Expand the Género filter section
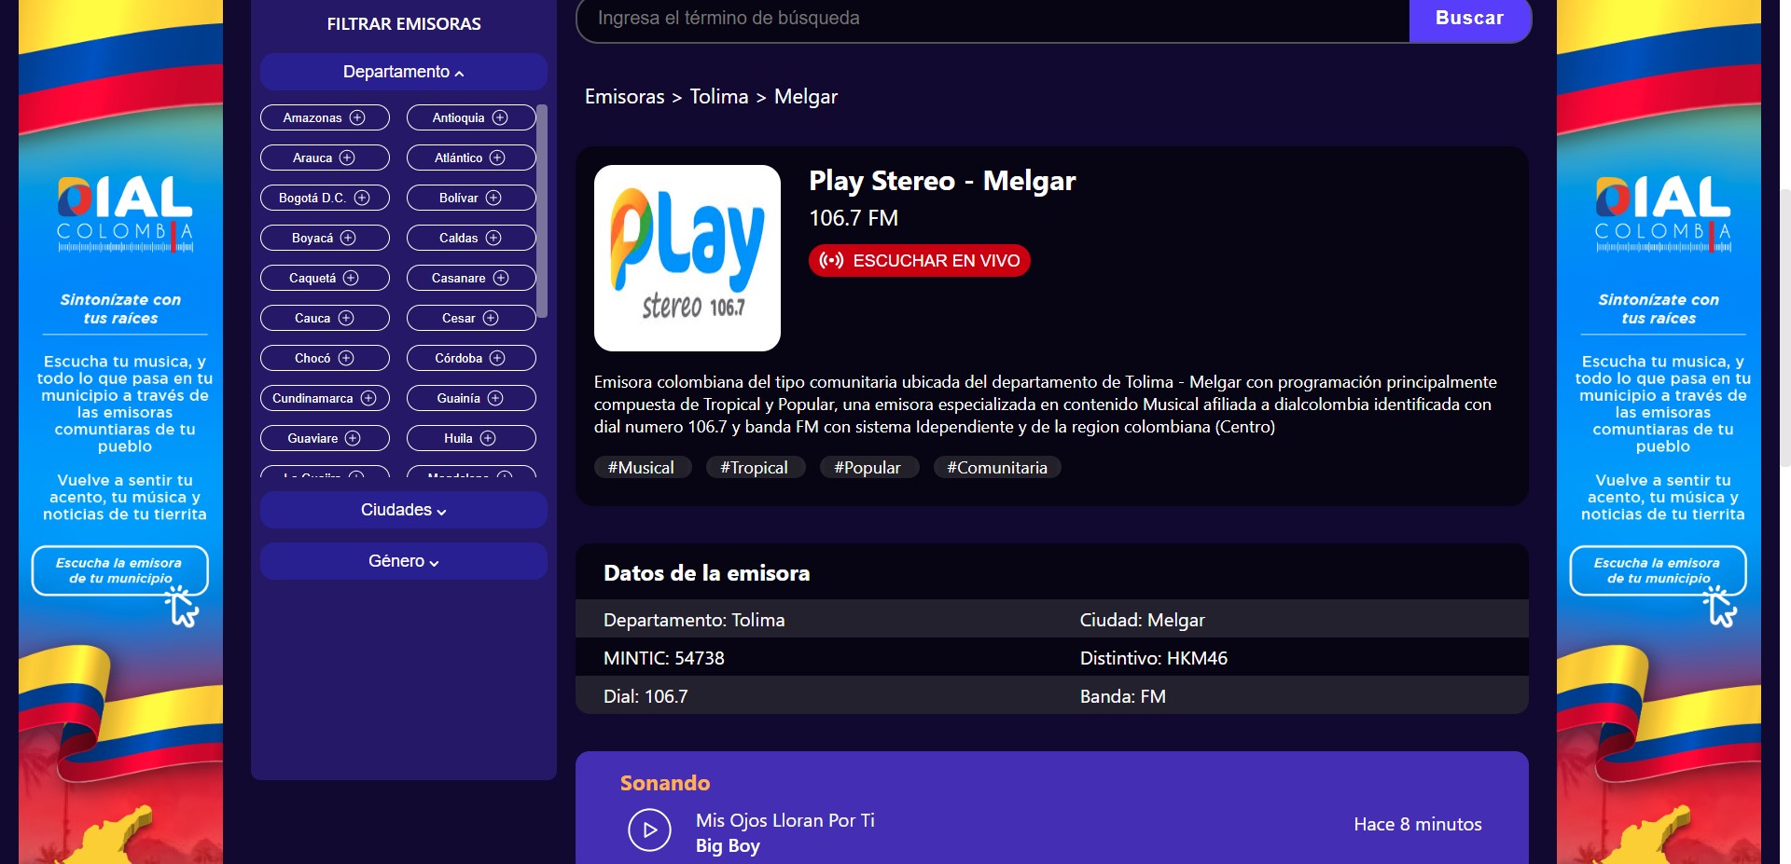The width and height of the screenshot is (1791, 864). pyautogui.click(x=403, y=561)
